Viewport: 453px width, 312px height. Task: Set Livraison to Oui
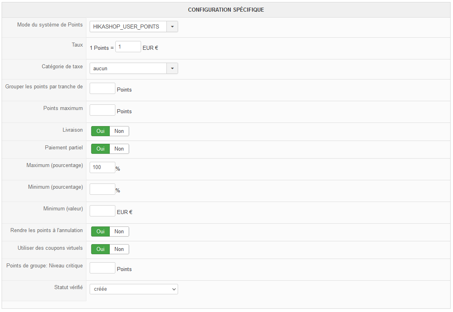tap(100, 131)
